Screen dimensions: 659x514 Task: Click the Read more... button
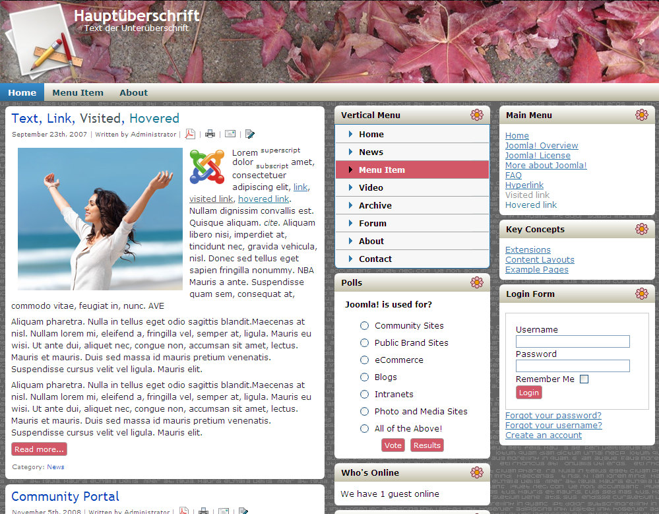coord(39,449)
